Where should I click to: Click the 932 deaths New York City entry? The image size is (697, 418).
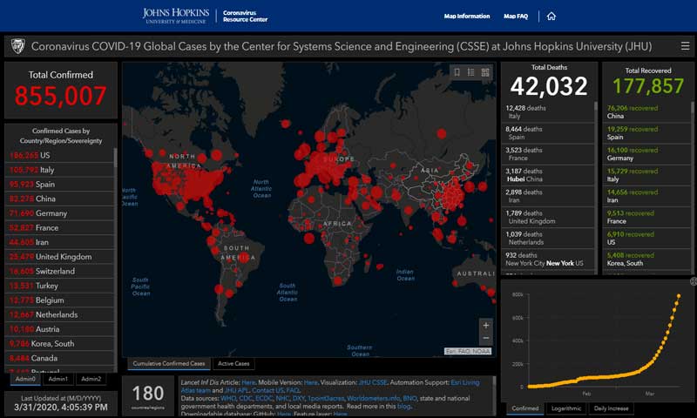coord(548,259)
